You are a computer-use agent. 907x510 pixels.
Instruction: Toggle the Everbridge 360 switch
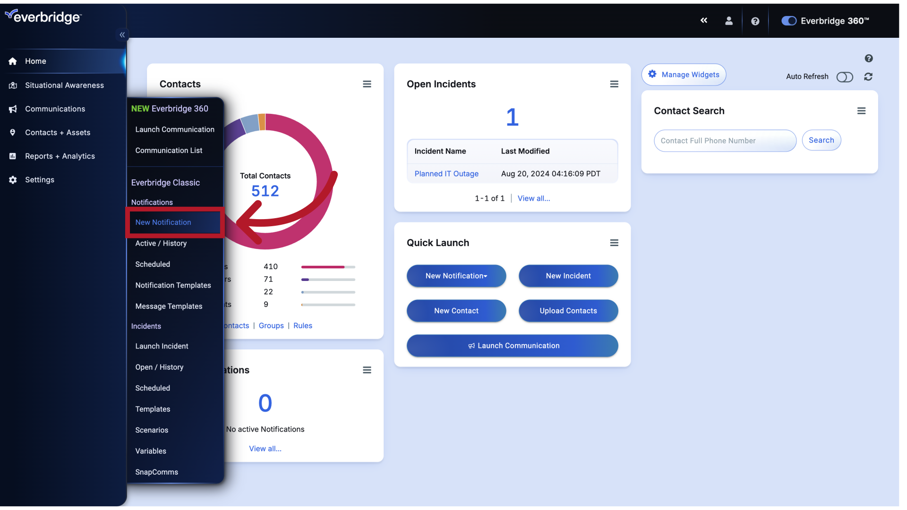pos(789,21)
